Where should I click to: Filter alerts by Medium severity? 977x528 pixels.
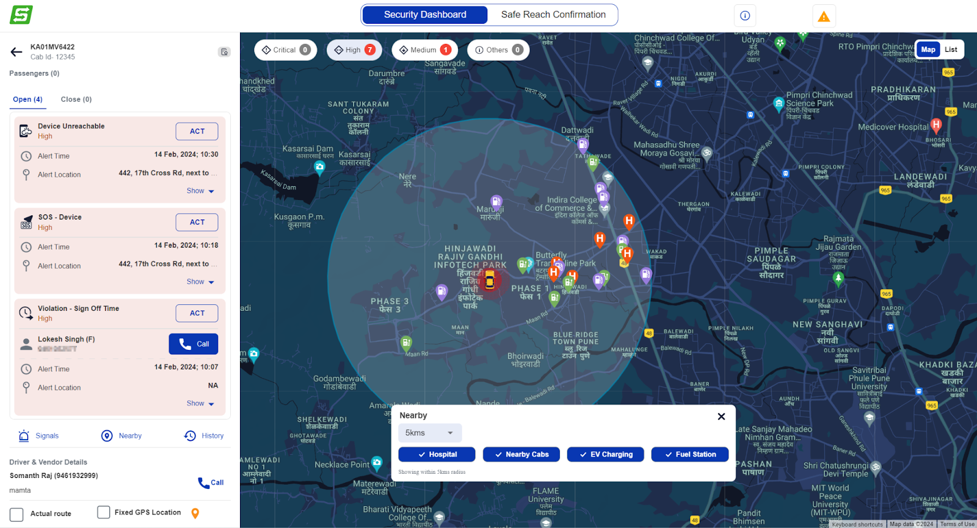click(x=424, y=50)
